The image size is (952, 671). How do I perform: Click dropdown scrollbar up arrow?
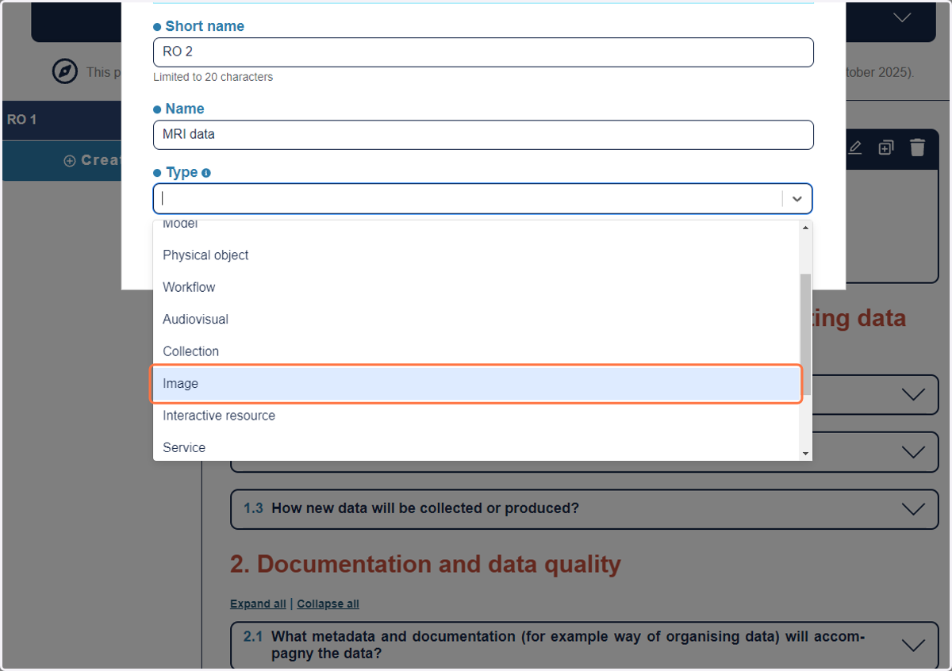click(x=806, y=228)
